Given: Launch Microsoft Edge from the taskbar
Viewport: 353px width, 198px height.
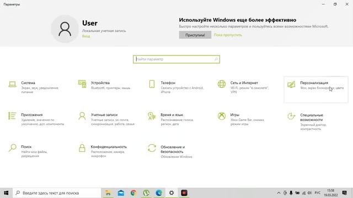Looking at the screenshot, I should tap(159, 193).
